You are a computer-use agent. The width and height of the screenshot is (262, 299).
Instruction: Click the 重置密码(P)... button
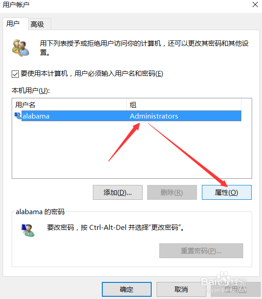pyautogui.click(x=201, y=251)
